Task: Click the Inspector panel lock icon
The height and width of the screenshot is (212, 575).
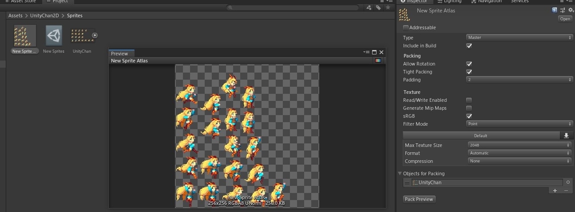Action: coord(563,1)
